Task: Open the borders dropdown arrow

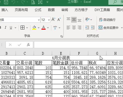Action: pos(27,28)
